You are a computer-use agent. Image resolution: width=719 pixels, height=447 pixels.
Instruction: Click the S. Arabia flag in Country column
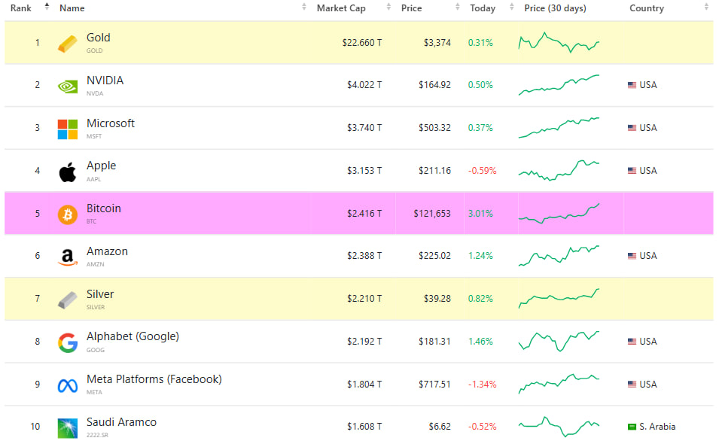pos(632,427)
